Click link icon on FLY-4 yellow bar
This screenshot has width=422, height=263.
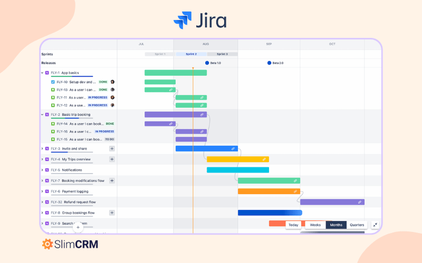[264, 159]
